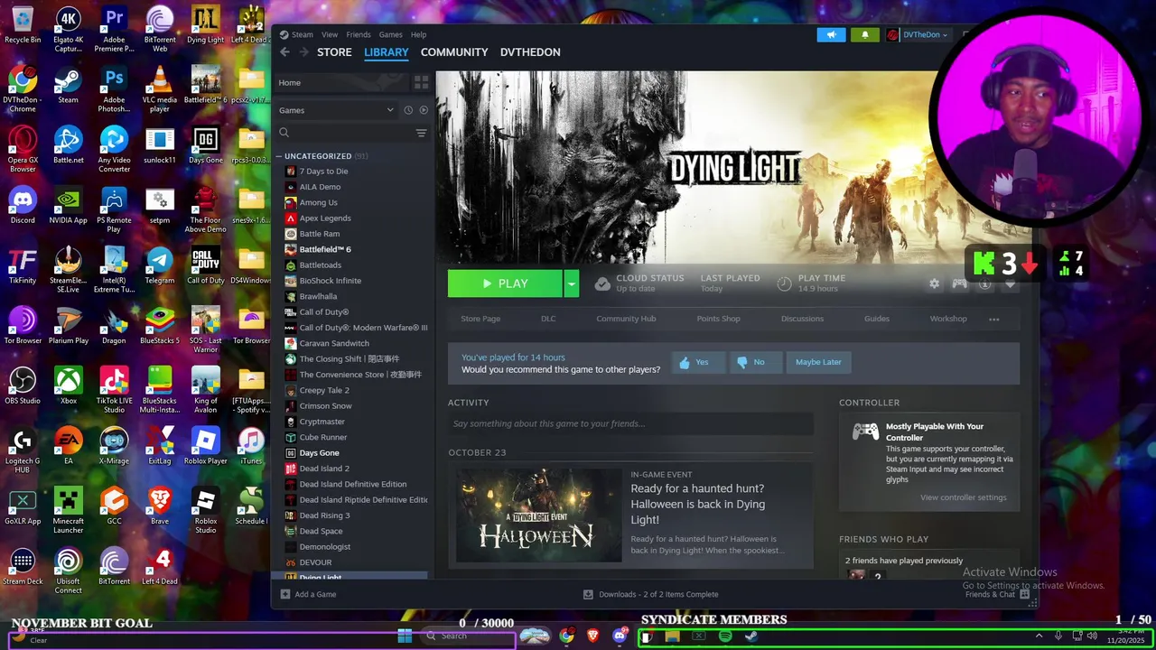Click View controller settings
1156x650 pixels.
click(x=963, y=497)
